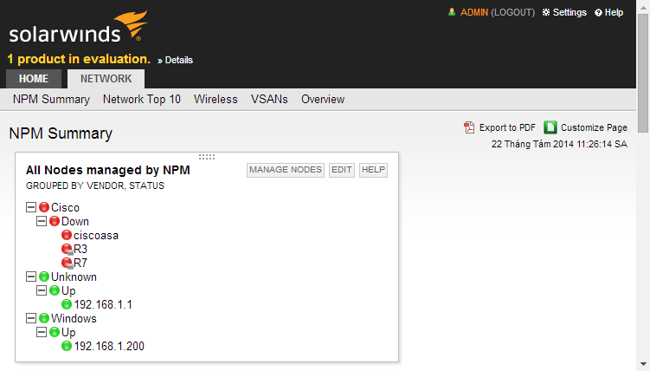Click Customize Page link
650x371 pixels.
tap(594, 127)
